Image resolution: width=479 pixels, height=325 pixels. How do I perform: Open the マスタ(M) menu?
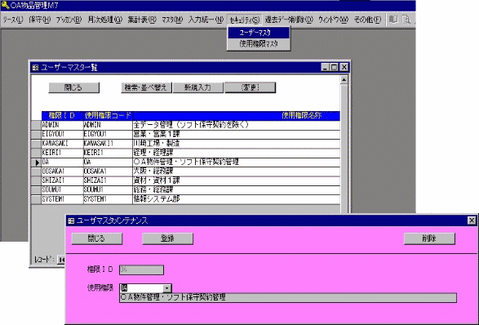coord(172,20)
